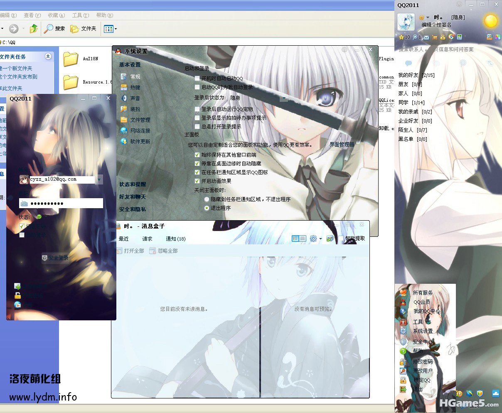Click the sun weather icon in QQ panel
This screenshot has height=413, width=502.
tap(491, 21)
